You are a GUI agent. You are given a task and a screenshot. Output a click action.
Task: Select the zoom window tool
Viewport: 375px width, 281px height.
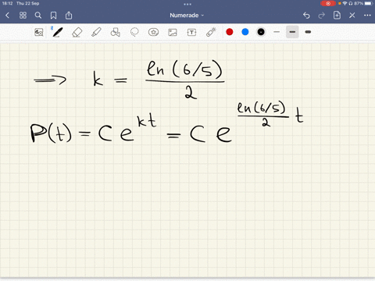click(x=39, y=32)
